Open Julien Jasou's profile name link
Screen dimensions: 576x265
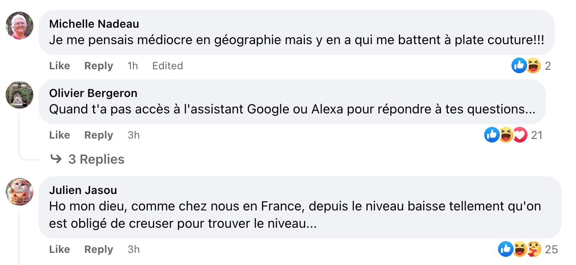83,190
